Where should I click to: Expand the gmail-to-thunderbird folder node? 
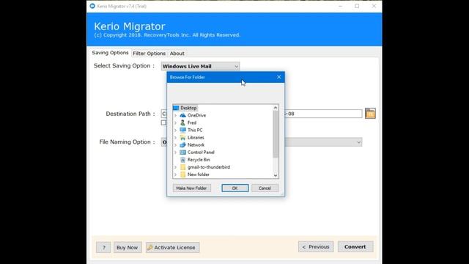click(x=176, y=167)
